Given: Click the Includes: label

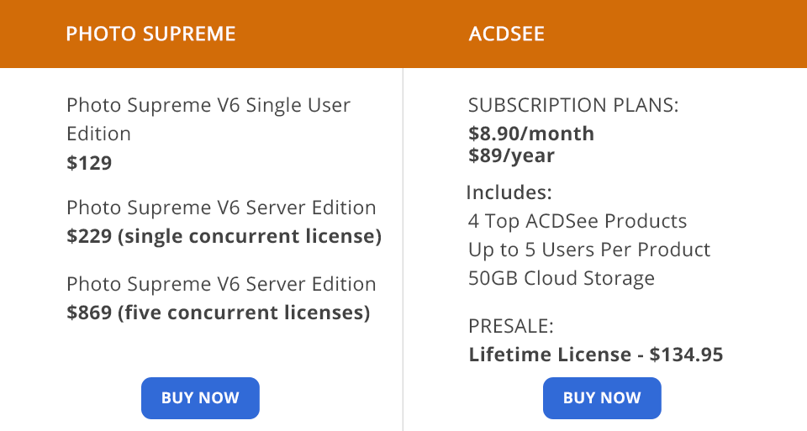Looking at the screenshot, I should 509,192.
